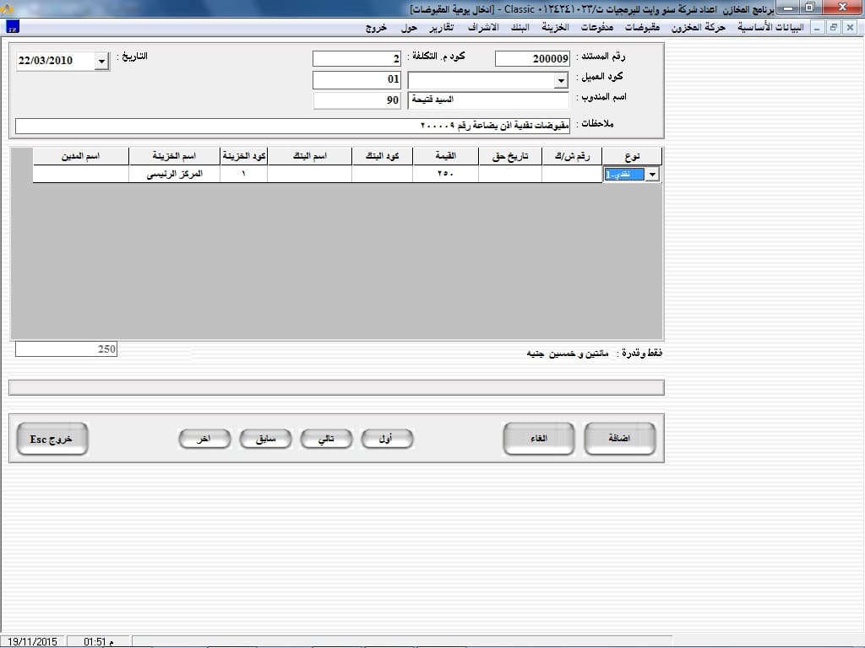Click the كود م. التكلفة field
This screenshot has width=865, height=648.
click(356, 58)
